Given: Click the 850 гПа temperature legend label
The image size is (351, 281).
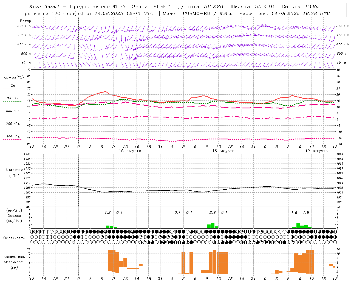Looking at the screenshot, I should pyautogui.click(x=13, y=111).
